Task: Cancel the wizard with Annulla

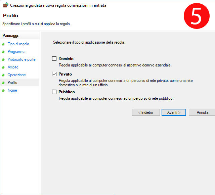Action: tap(202, 112)
